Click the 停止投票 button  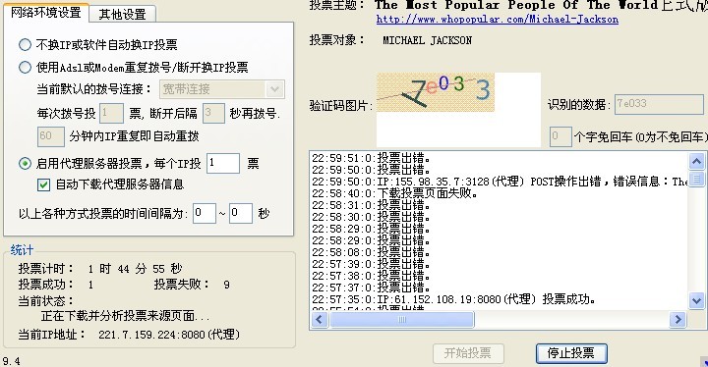point(571,353)
